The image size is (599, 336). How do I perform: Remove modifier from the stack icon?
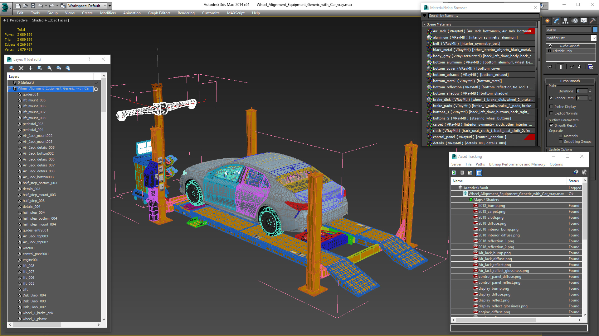pos(579,67)
